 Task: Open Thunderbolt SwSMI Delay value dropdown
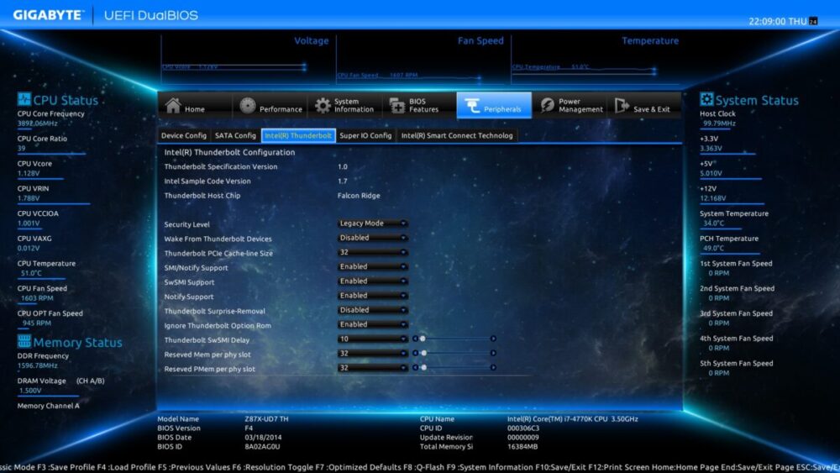[x=372, y=339]
